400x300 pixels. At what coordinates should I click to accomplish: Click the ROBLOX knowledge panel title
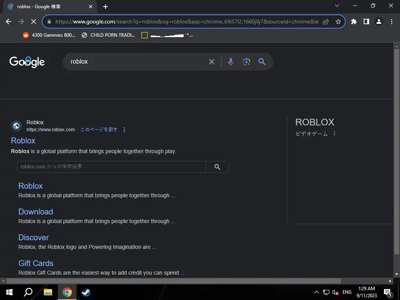pyautogui.click(x=315, y=122)
